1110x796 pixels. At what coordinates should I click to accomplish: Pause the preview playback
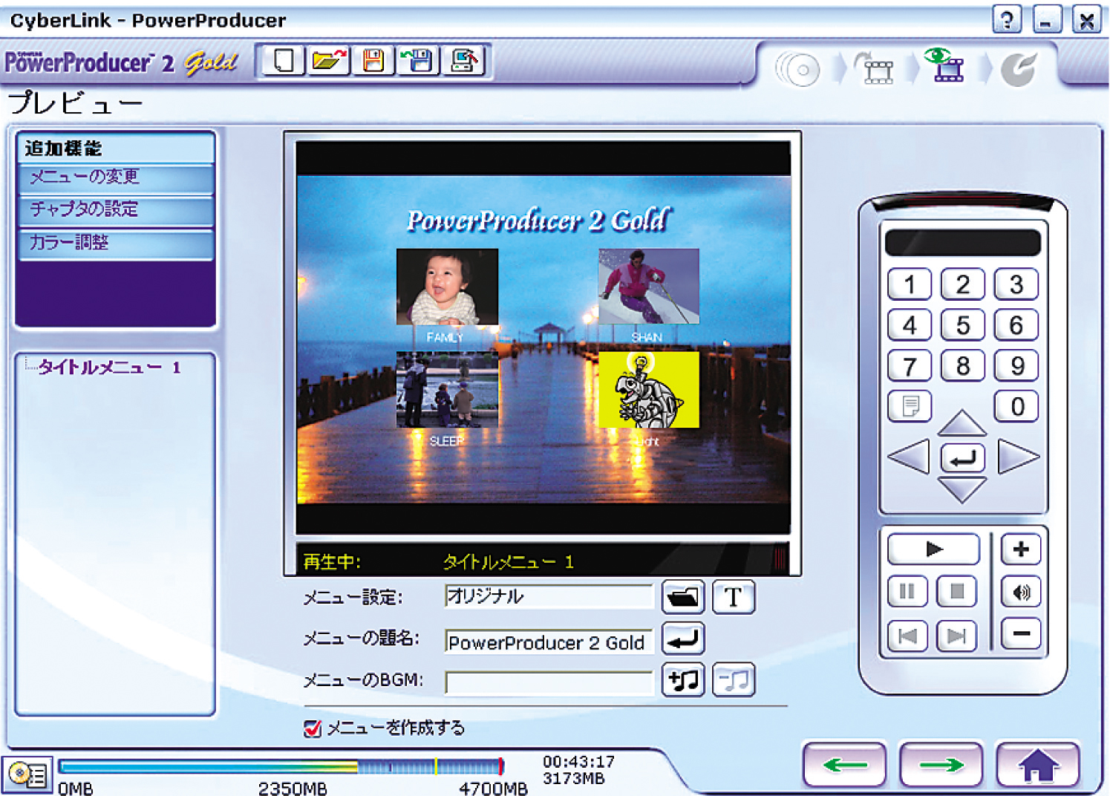pos(907,592)
